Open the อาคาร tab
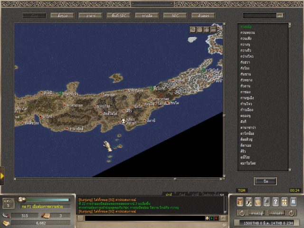This screenshot has width=304, height=228. (x=90, y=16)
